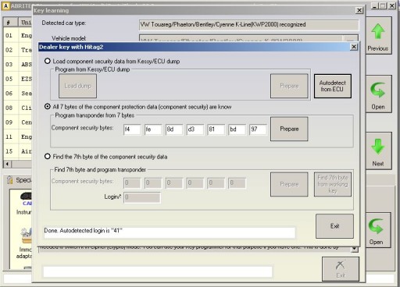This screenshot has height=287, width=400.
Task: Close the Dealer key with Hitag2 dialog
Action: (x=354, y=47)
